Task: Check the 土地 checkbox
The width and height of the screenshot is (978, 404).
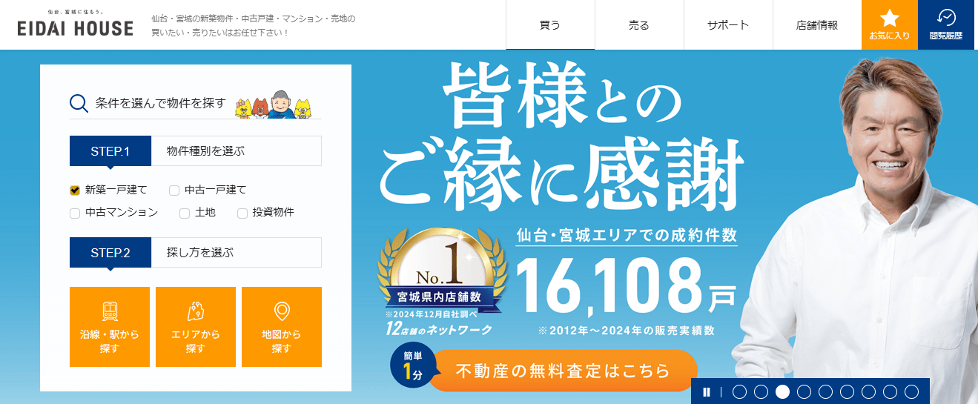Action: point(185,213)
